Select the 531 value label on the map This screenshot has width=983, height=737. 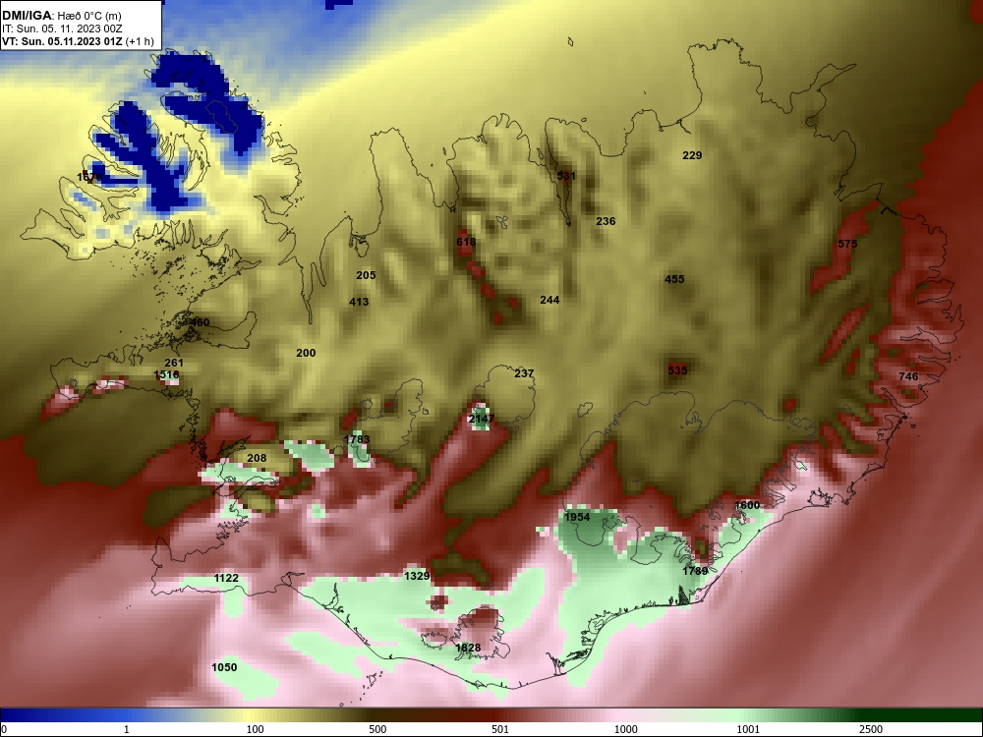[566, 176]
